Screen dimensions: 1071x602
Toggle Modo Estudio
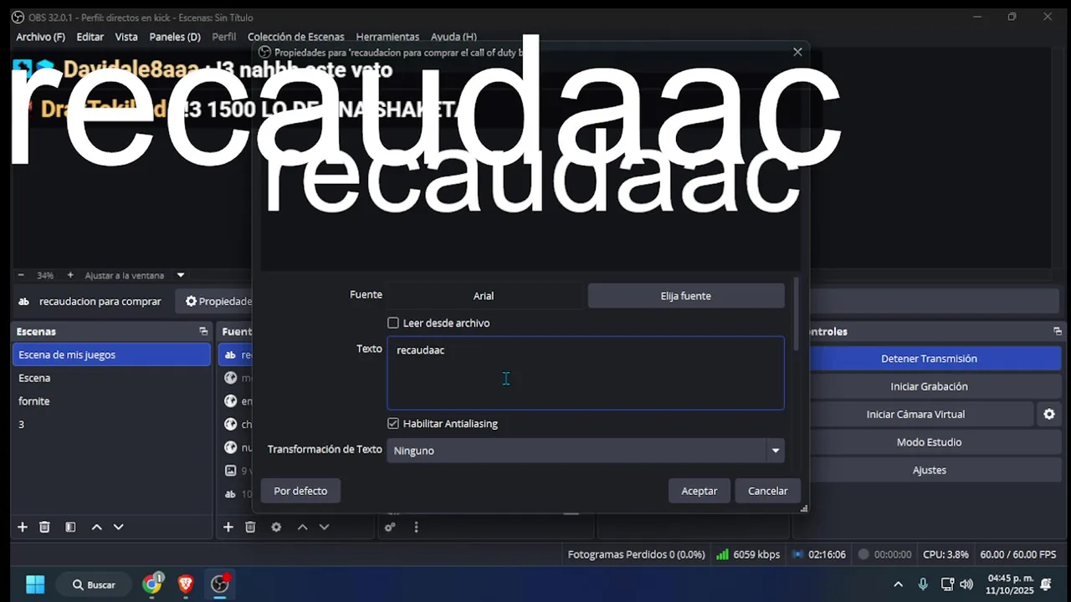click(x=929, y=442)
